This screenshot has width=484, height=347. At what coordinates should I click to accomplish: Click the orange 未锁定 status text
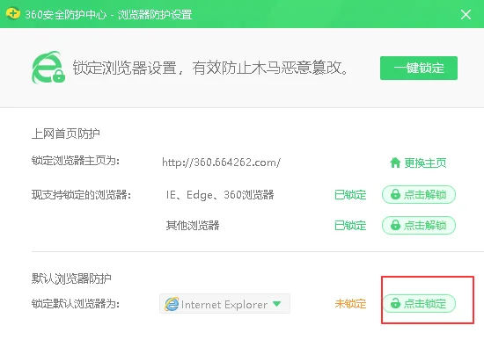[350, 304]
